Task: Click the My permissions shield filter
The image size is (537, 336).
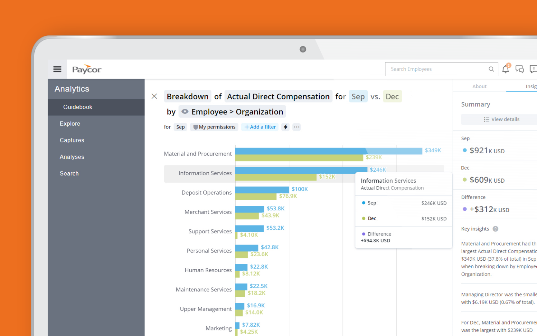Action: pos(214,127)
